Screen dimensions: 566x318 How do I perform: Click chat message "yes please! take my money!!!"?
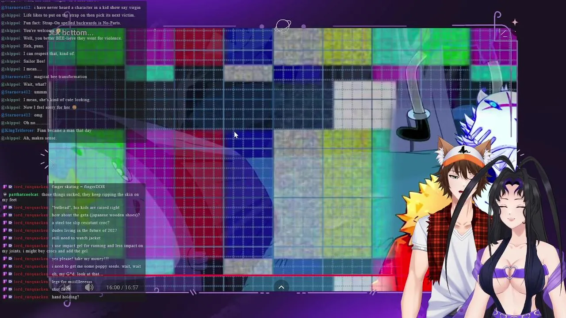click(x=80, y=259)
